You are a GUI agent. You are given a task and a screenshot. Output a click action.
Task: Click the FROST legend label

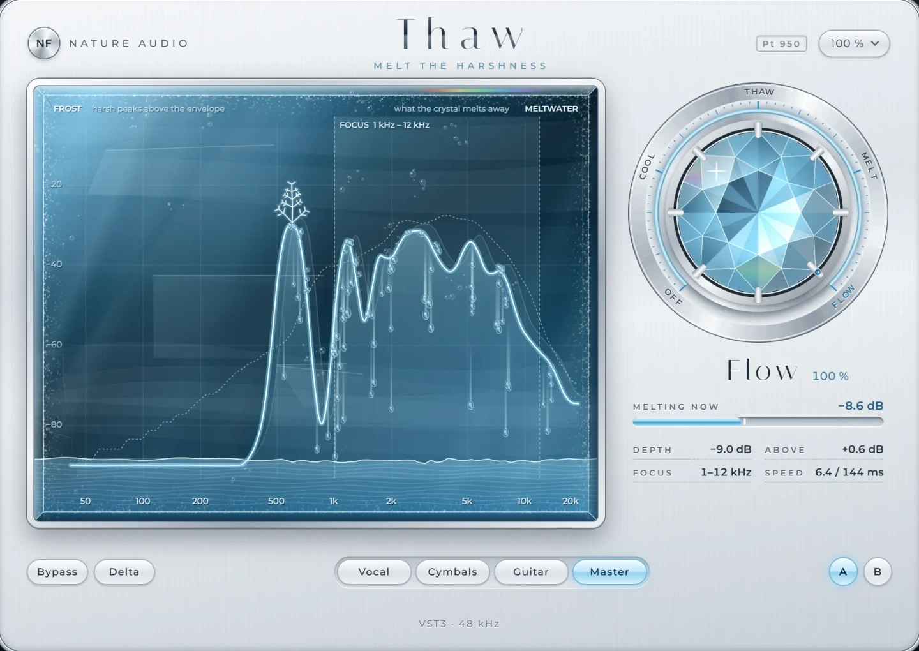(x=68, y=109)
